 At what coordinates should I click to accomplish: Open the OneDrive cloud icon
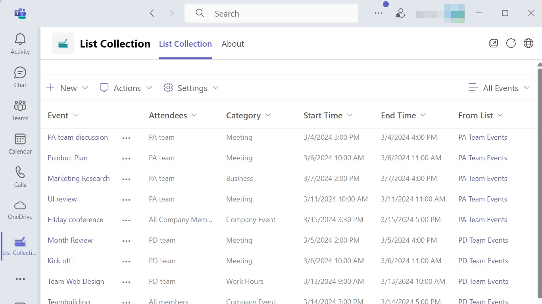pyautogui.click(x=20, y=210)
